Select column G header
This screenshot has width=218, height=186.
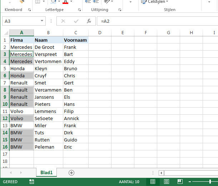(169, 33)
